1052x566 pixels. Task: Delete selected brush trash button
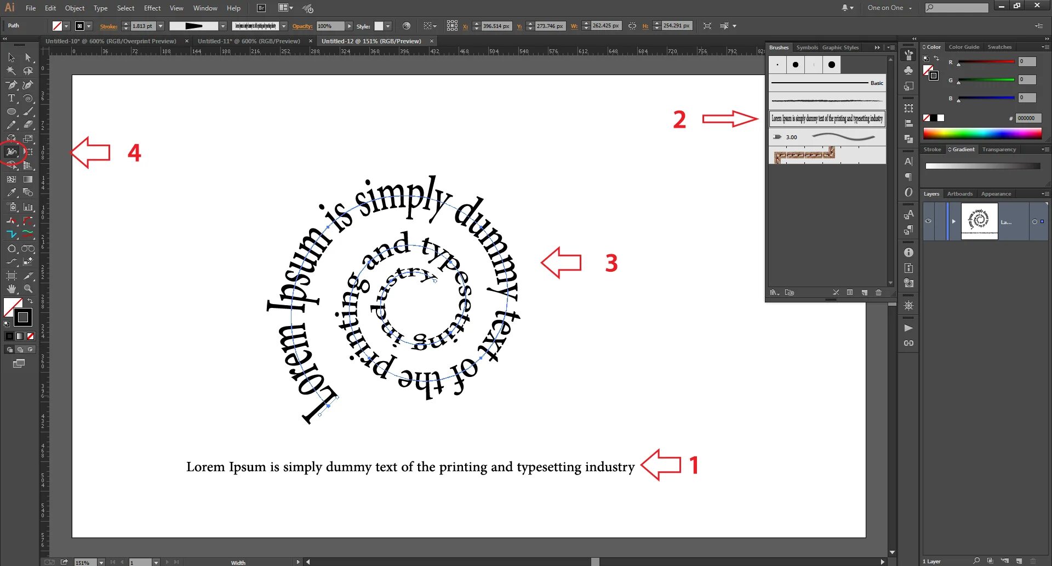click(x=878, y=293)
